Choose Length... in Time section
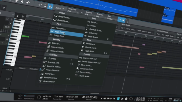182x102 pixels. [94, 22]
